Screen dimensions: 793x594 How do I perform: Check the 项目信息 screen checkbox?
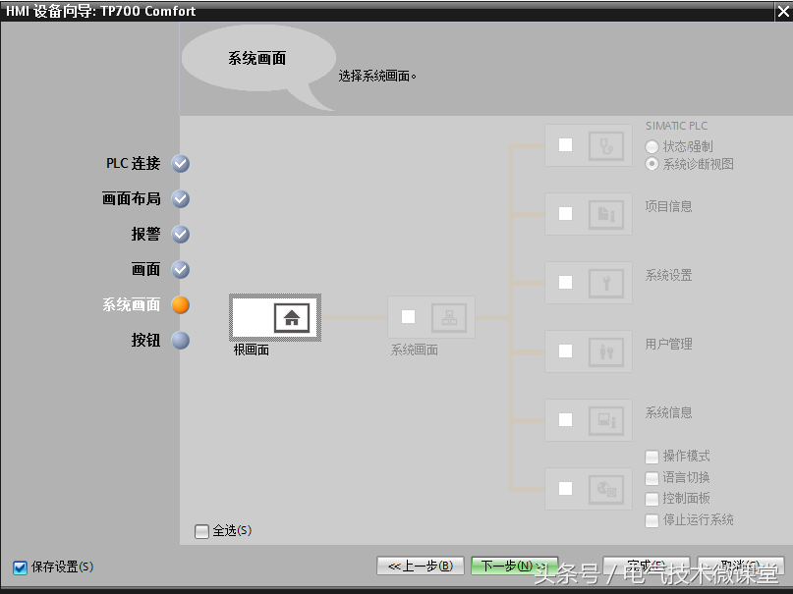coord(565,214)
